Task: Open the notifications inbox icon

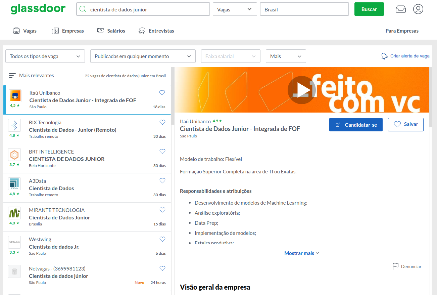Action: [x=401, y=9]
